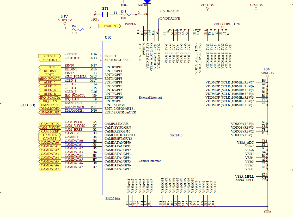Click the yellow DMAMODE0 port
293x217 pixels.
click(50, 109)
